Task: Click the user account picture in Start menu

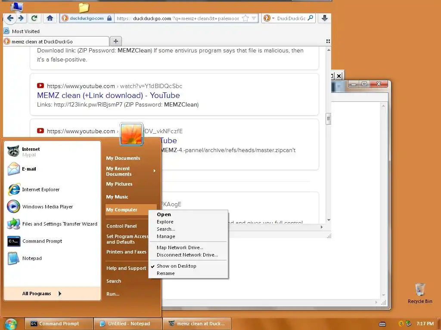Action: 131,134
